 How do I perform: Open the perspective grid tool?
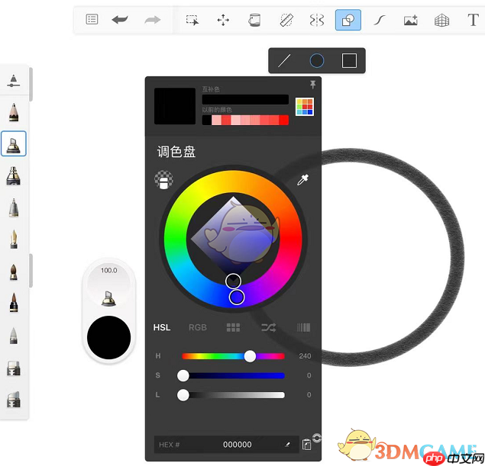point(441,21)
